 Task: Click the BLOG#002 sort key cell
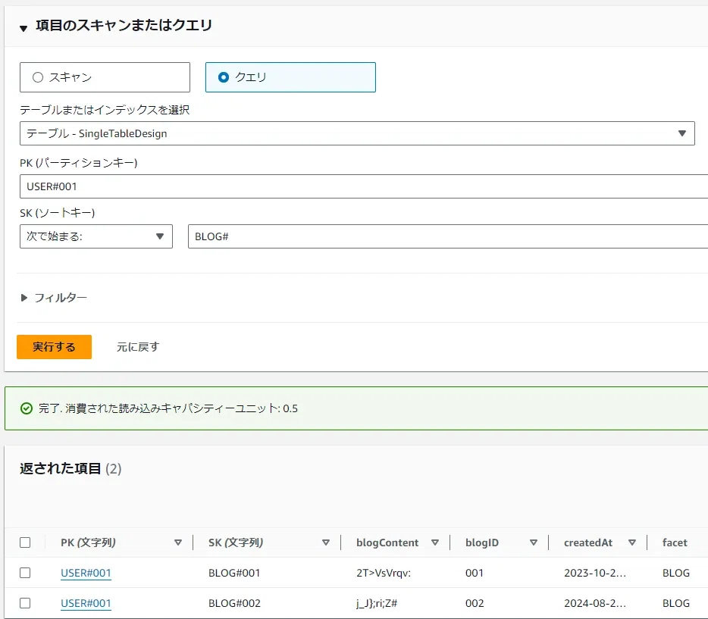click(234, 603)
